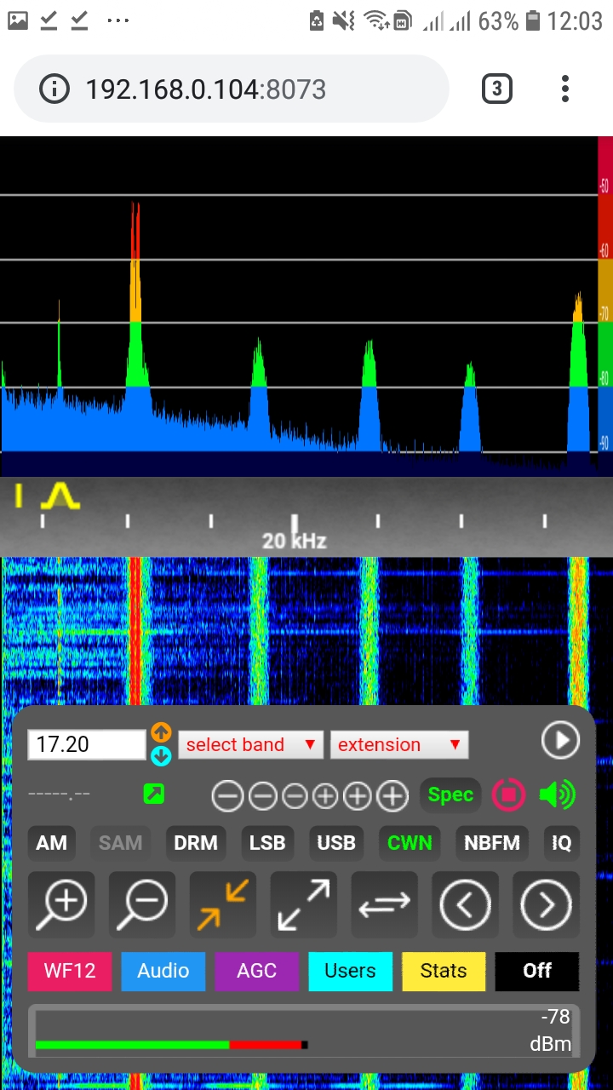Click the orange frequency up arrow
This screenshot has width=613, height=1090.
point(161,732)
